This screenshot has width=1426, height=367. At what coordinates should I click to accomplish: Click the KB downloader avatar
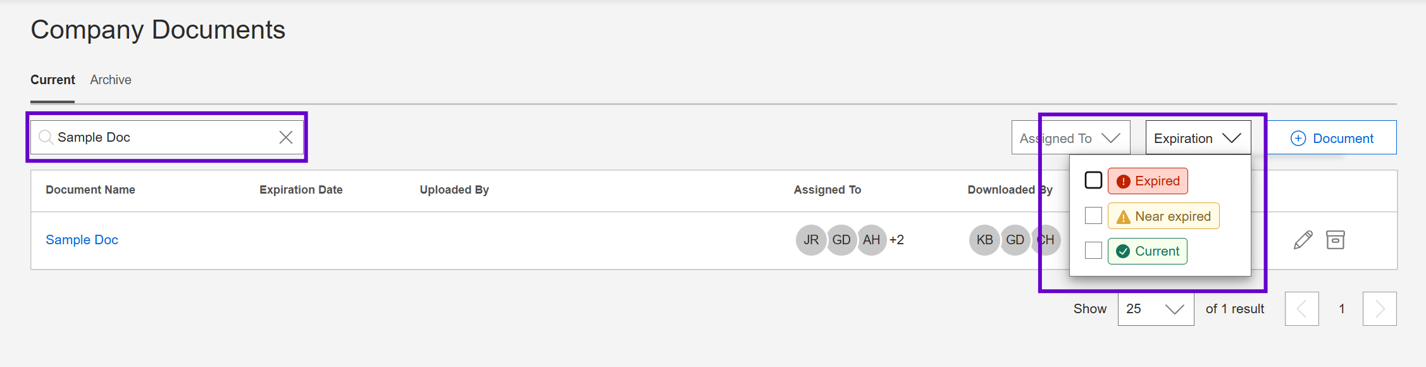[x=984, y=240]
